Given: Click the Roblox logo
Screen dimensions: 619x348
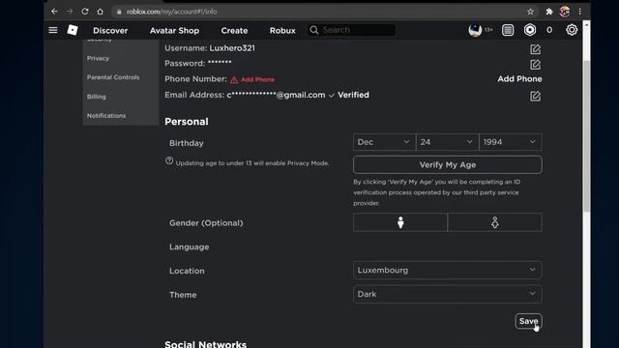Looking at the screenshot, I should 73,30.
